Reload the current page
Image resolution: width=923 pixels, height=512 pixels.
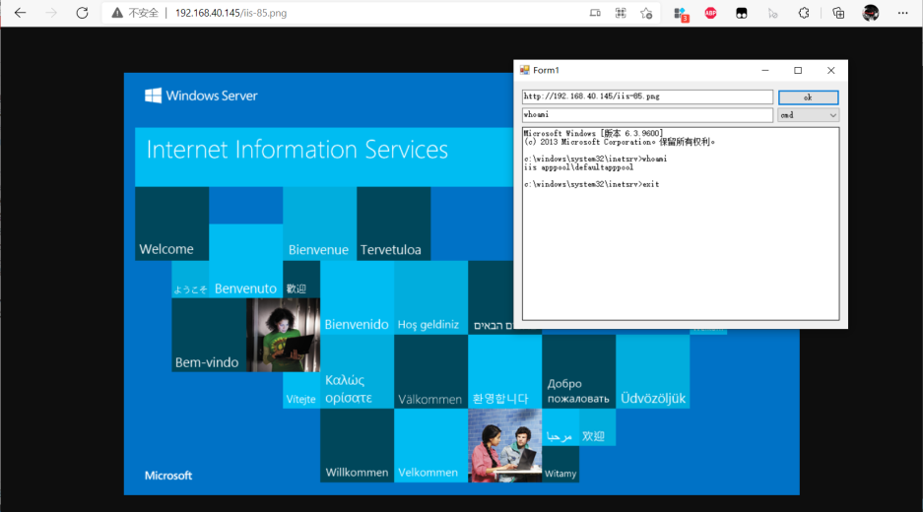82,13
